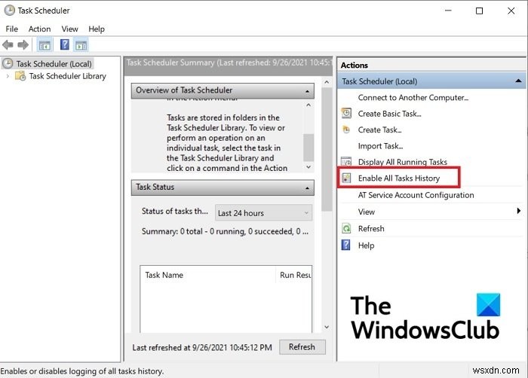Click Create Task... action
Image resolution: width=528 pixels, height=378 pixels.
pos(380,130)
